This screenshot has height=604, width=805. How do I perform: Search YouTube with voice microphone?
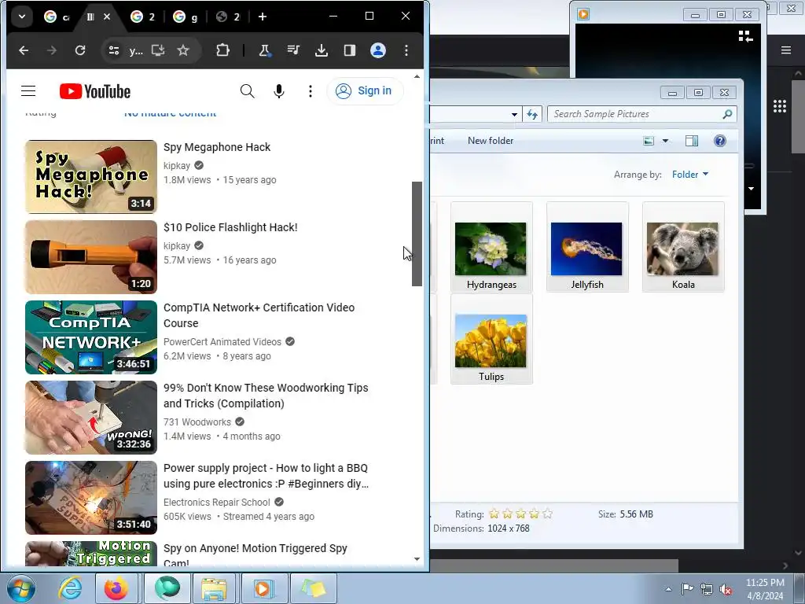(x=279, y=91)
